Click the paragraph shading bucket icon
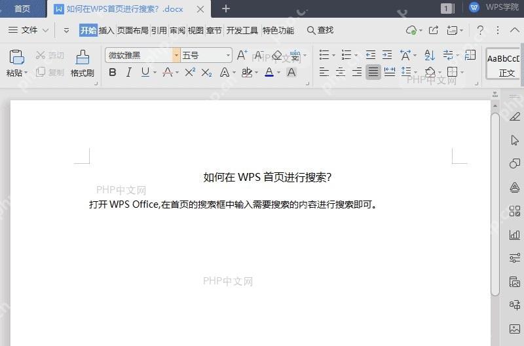Screen dimensions: 524x346 tap(430, 72)
